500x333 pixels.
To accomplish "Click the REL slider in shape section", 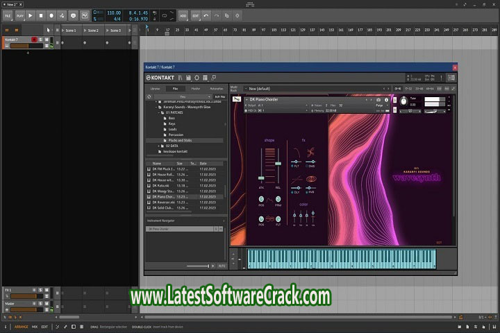I will tap(278, 163).
